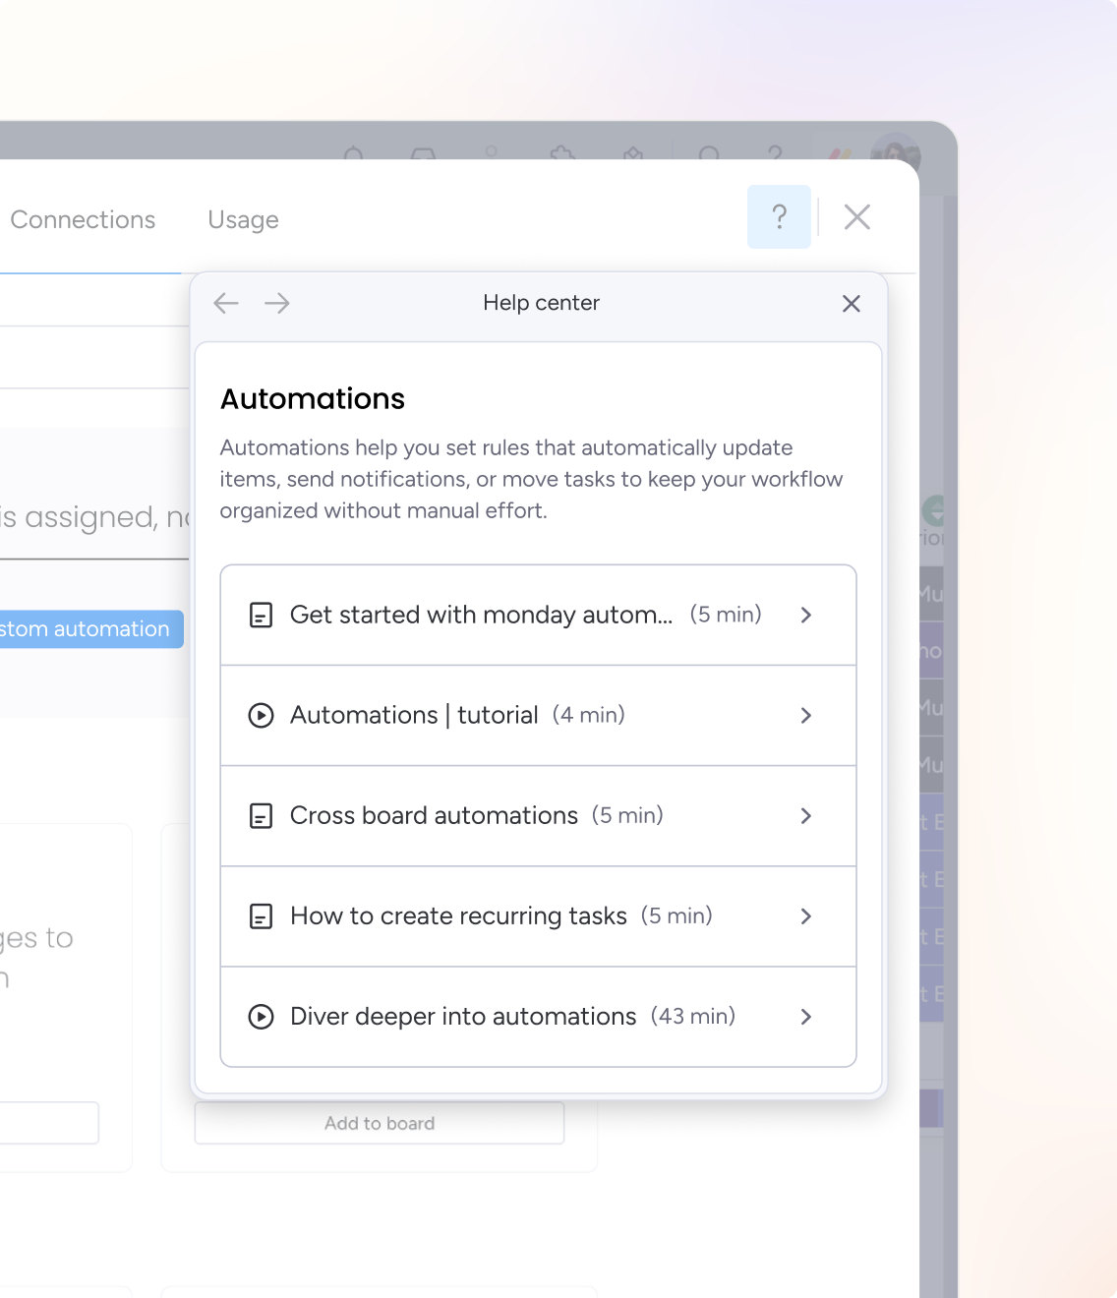Click chevron on Get started with monday row
The height and width of the screenshot is (1298, 1117).
pyautogui.click(x=806, y=616)
